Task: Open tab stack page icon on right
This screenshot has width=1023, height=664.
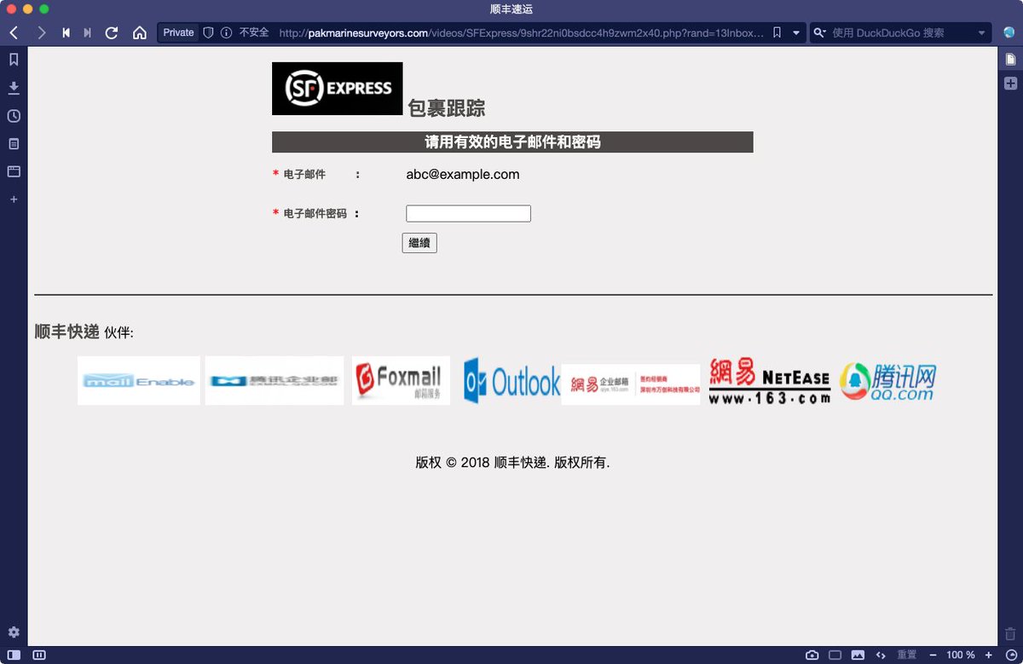Action: pyautogui.click(x=1010, y=60)
